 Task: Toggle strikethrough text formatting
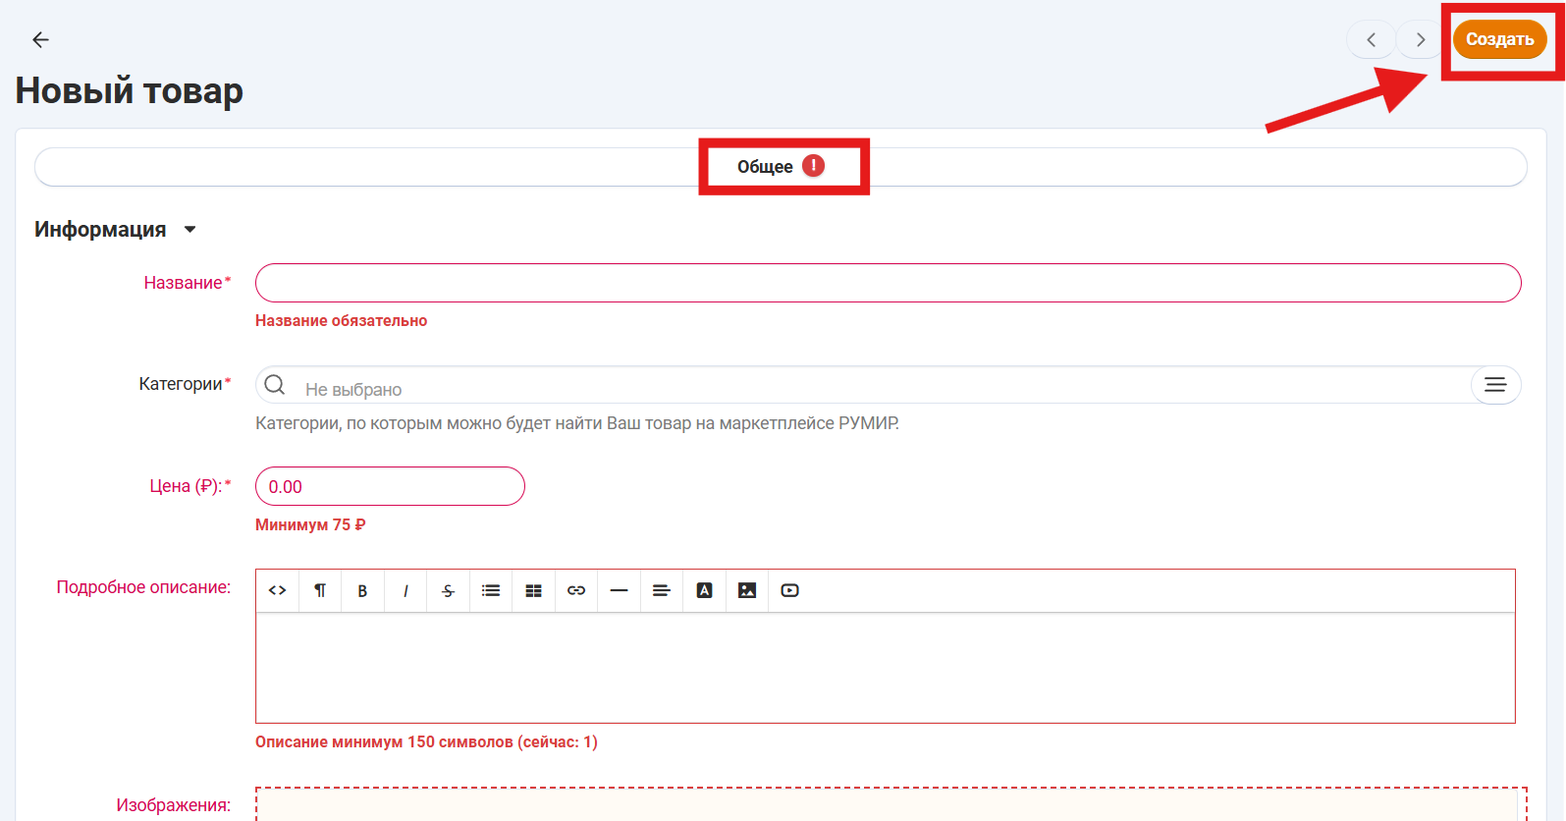pyautogui.click(x=448, y=590)
